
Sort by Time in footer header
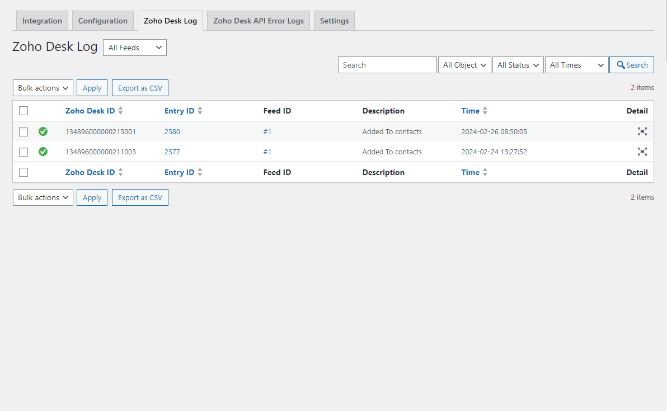(x=471, y=172)
